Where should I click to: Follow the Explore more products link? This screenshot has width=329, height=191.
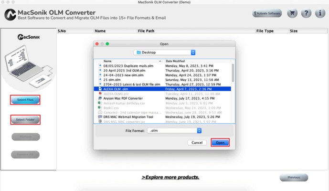[170, 177]
